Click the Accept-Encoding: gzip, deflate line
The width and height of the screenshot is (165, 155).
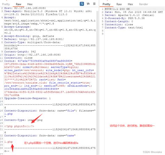(29, 36)
